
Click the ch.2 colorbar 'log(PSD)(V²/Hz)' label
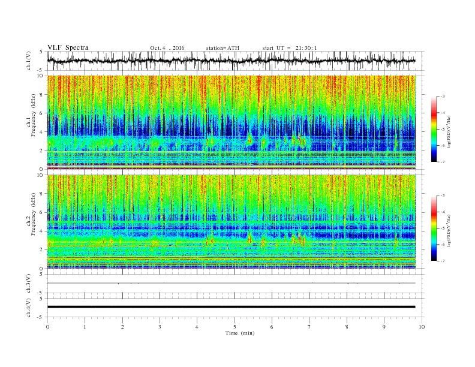449,230
